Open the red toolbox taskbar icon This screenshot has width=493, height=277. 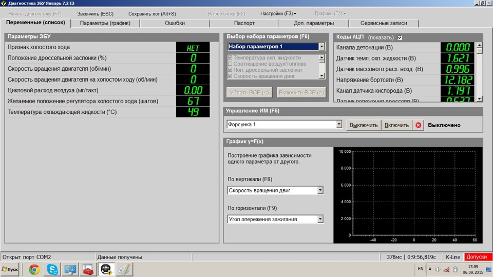point(88,269)
